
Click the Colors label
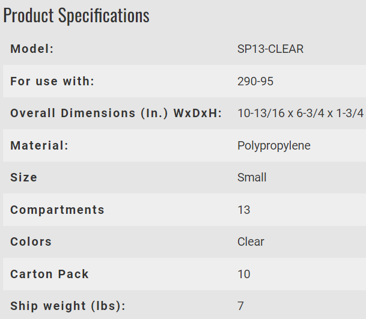pos(31,242)
